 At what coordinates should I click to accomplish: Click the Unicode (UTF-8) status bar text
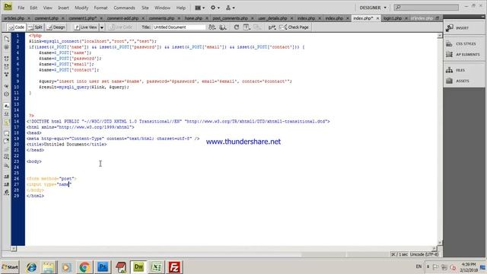click(424, 254)
